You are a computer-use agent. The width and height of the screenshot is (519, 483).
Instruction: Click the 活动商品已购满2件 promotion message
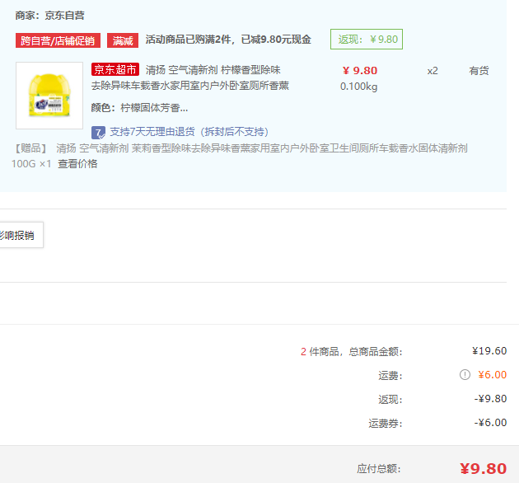pos(228,40)
